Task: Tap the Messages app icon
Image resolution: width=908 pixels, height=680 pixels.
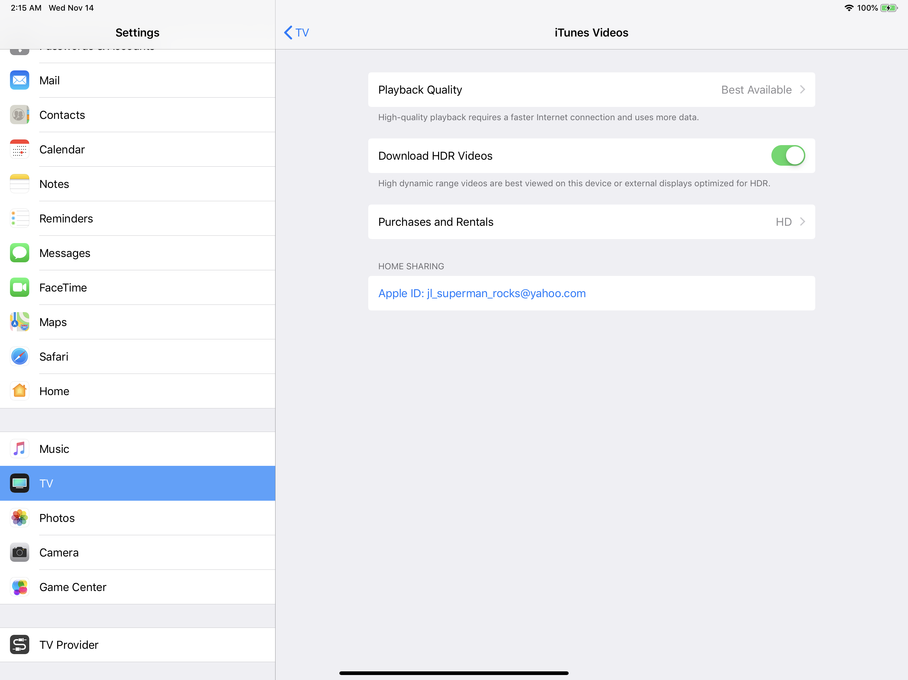Action: [x=19, y=253]
